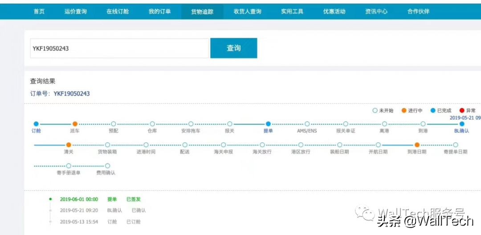Open 收货人查询 menu item
Image resolution: width=481 pixels, height=235 pixels.
click(247, 12)
